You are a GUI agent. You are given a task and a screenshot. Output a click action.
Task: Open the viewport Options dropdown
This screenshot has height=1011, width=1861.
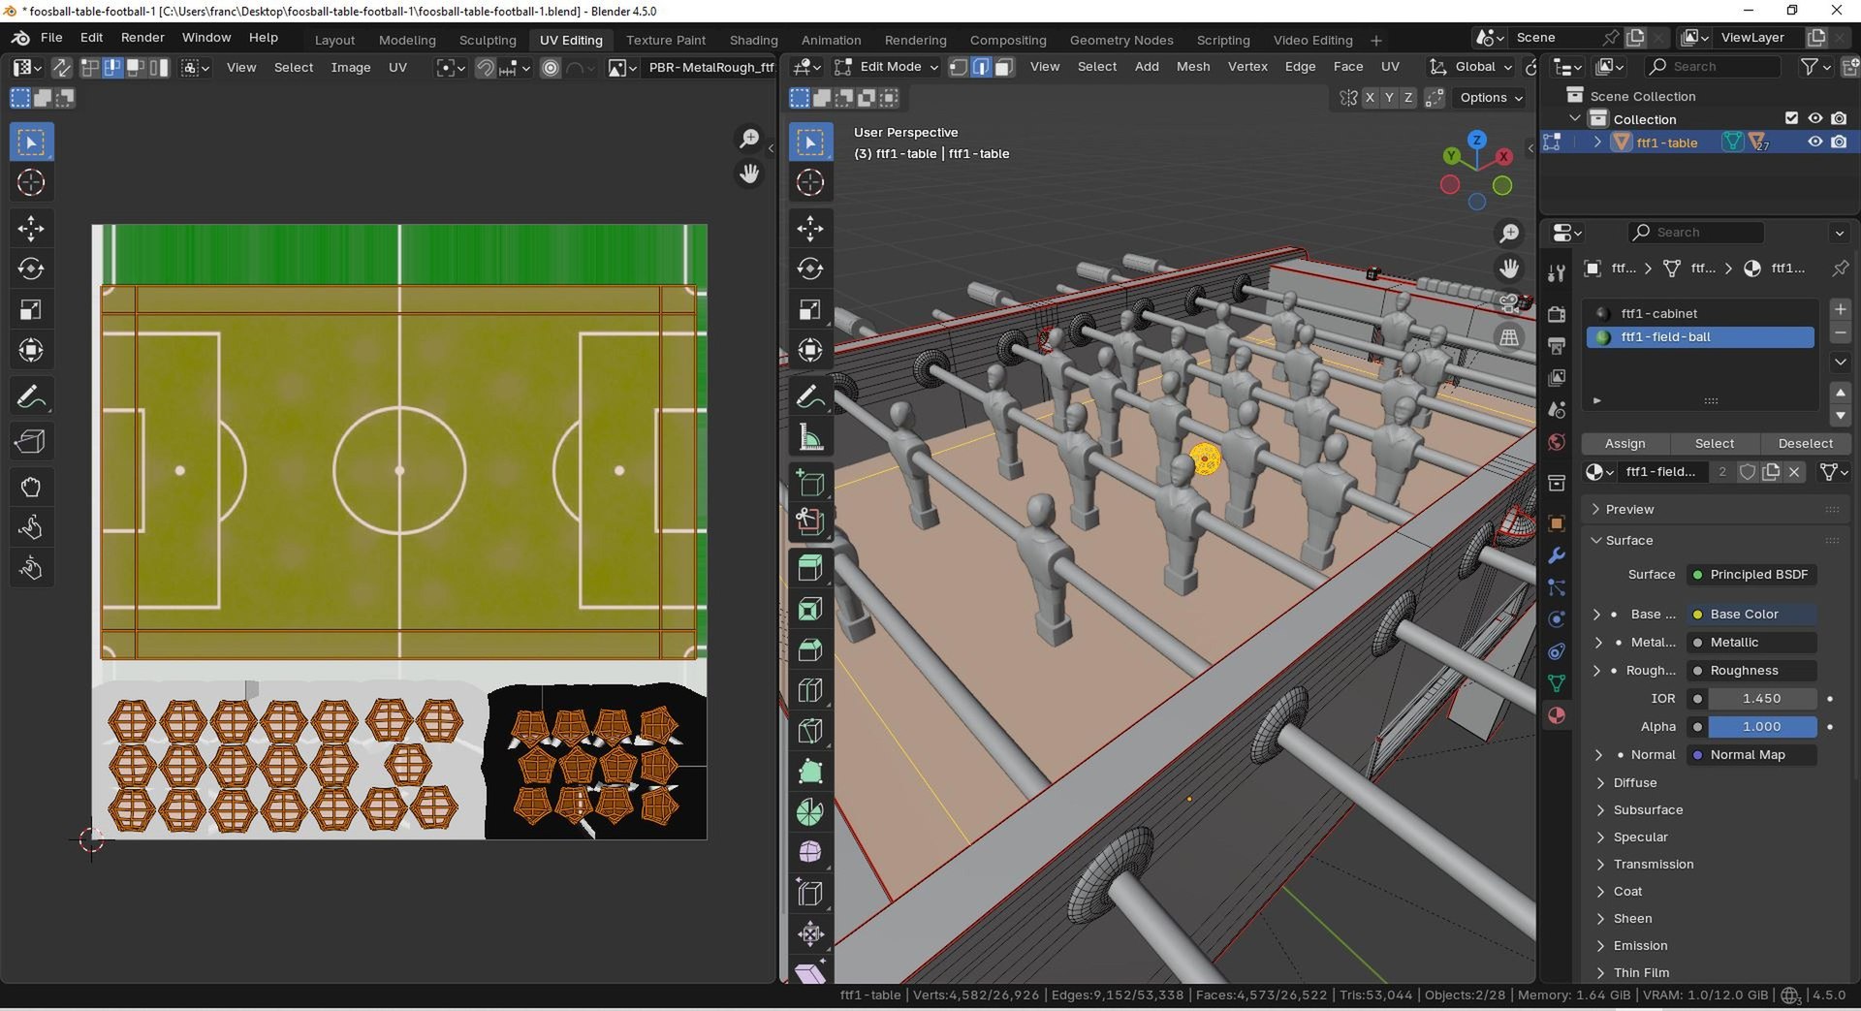1491,98
